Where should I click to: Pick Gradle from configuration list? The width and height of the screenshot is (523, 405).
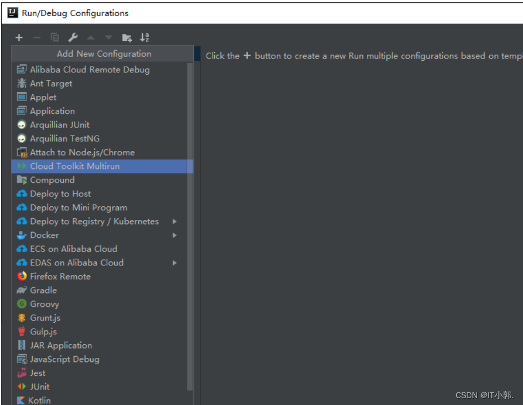point(44,290)
